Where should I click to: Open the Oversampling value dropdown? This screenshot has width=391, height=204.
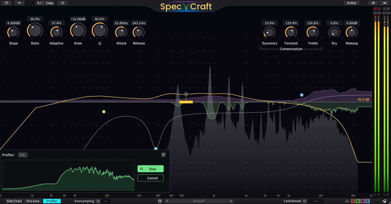click(106, 201)
